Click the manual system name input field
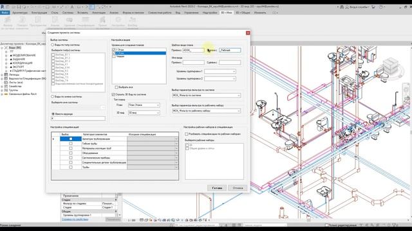The height and width of the screenshot is (231, 412). coord(78,119)
